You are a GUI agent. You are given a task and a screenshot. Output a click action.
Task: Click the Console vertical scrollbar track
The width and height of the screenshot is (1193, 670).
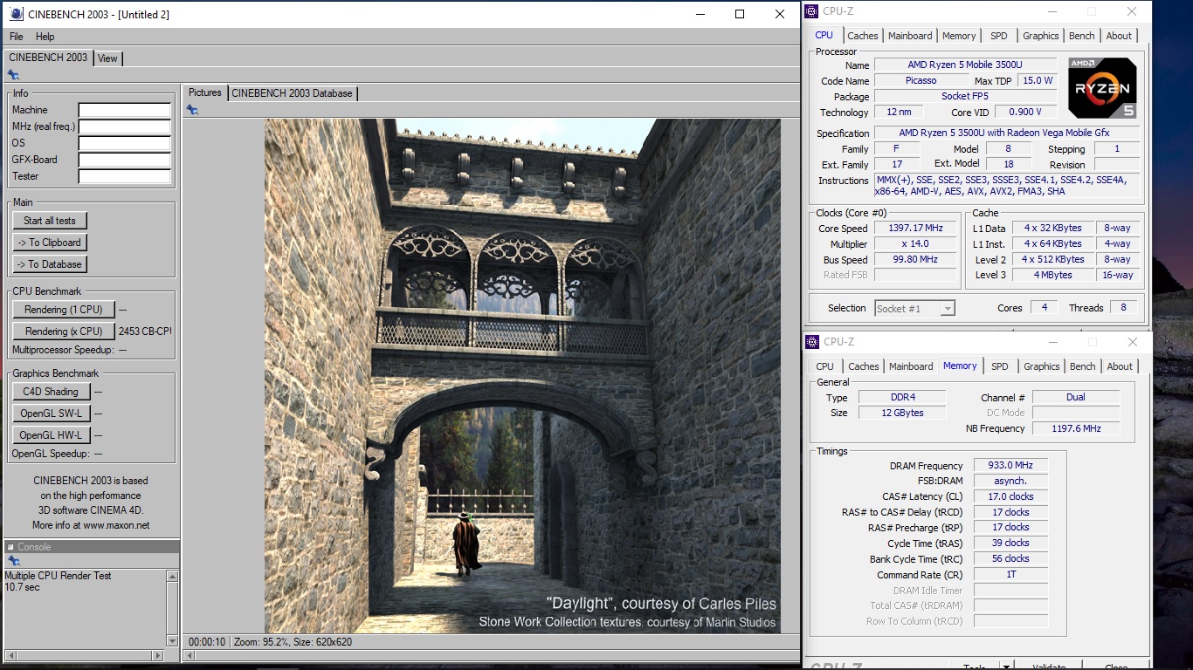(x=172, y=609)
